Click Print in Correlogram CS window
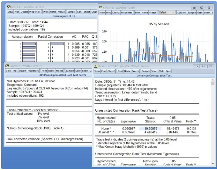 pyautogui.click(x=46, y=12)
